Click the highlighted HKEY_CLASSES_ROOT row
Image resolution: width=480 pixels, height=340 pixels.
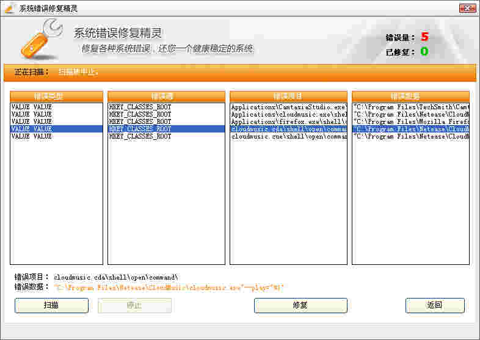point(166,129)
